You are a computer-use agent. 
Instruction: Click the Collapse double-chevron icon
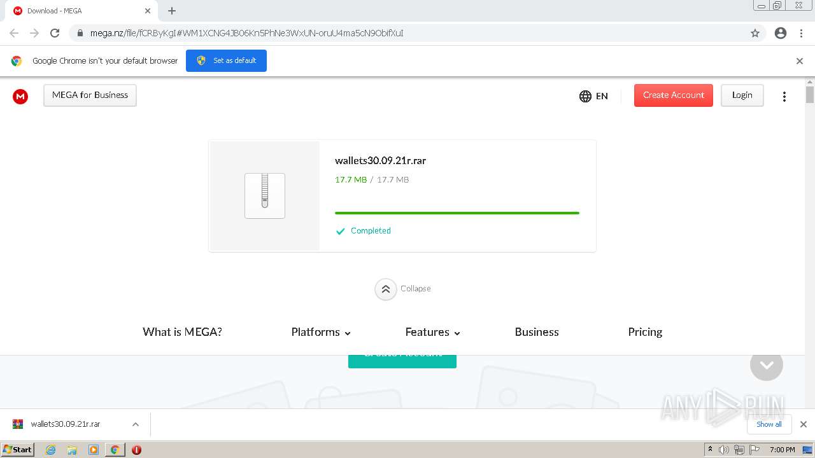385,289
